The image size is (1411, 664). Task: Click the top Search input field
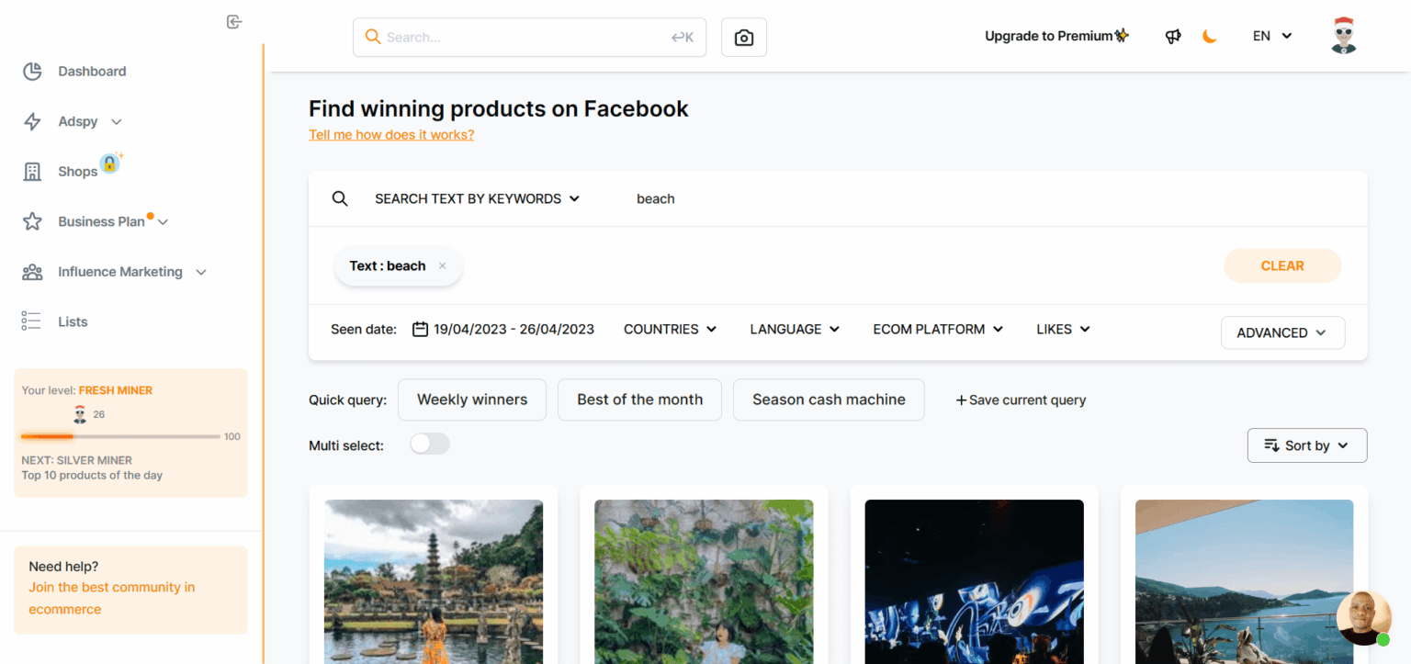529,38
